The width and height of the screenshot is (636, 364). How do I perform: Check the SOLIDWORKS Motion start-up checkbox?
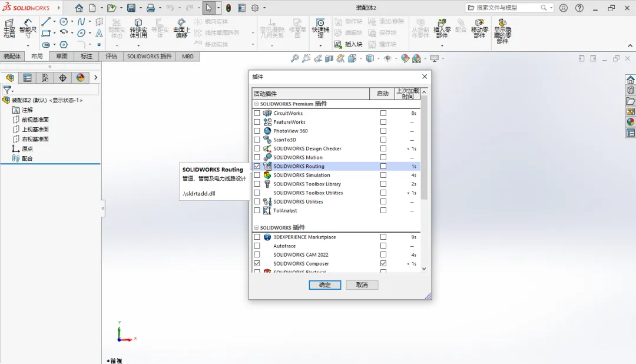(x=383, y=157)
